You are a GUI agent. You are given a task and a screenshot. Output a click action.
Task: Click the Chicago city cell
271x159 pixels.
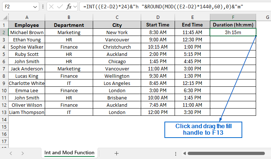117,62
